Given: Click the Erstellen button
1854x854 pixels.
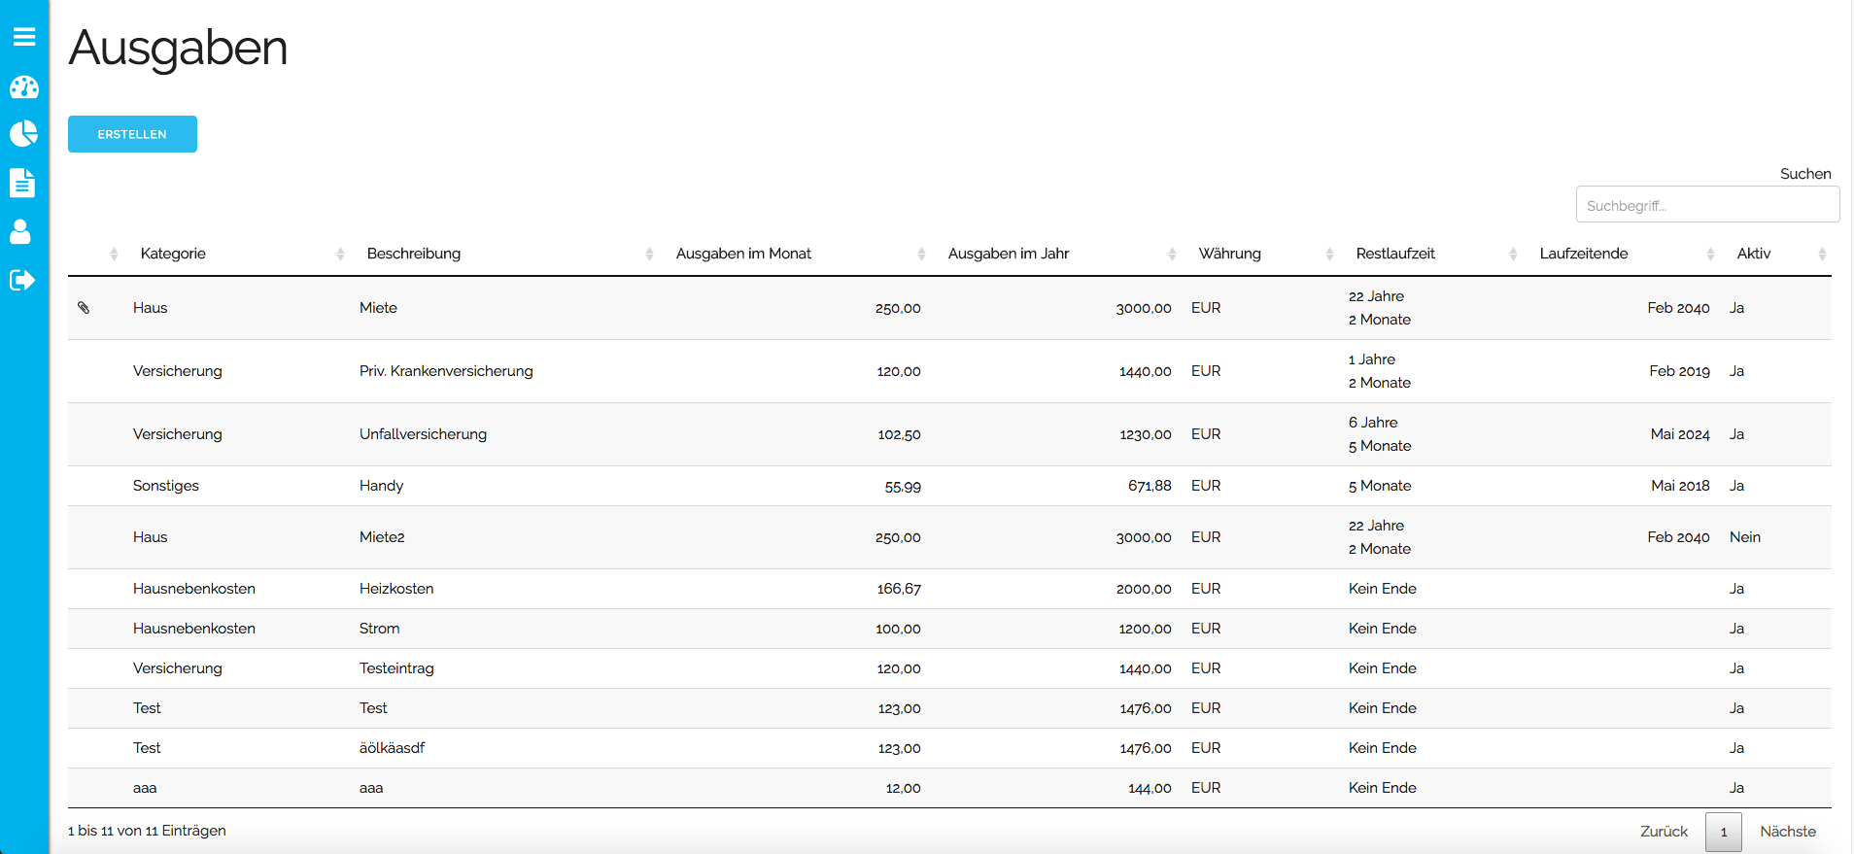Looking at the screenshot, I should [x=132, y=134].
